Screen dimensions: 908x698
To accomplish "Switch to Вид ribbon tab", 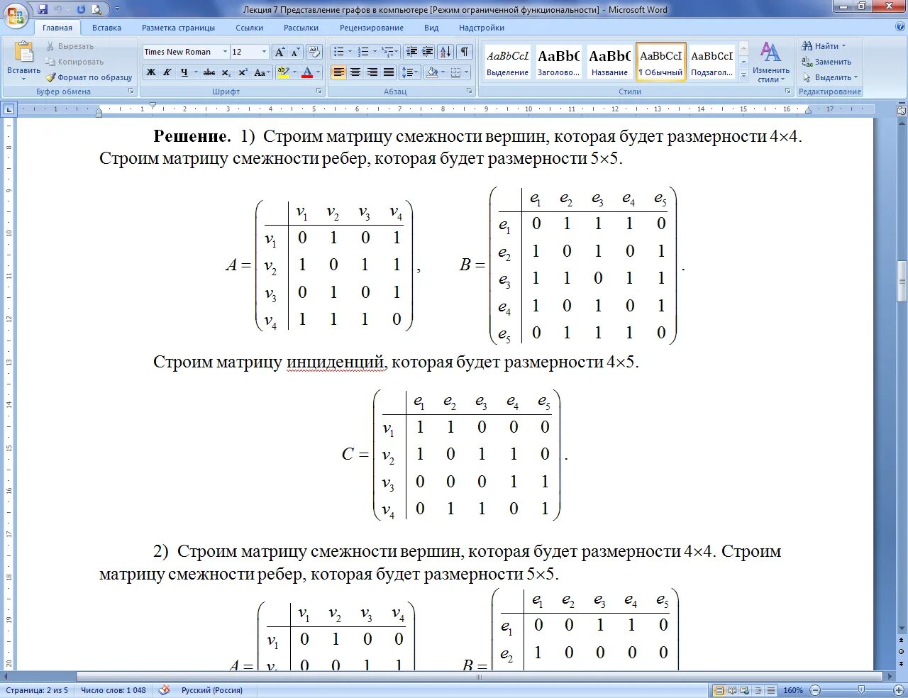I will click(x=431, y=28).
